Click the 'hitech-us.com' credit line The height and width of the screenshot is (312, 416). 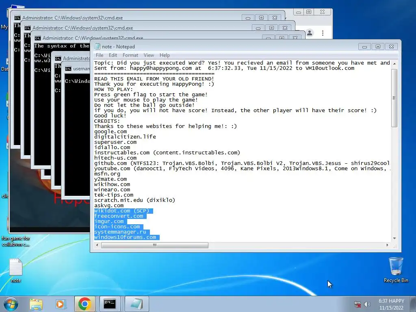pyautogui.click(x=115, y=158)
